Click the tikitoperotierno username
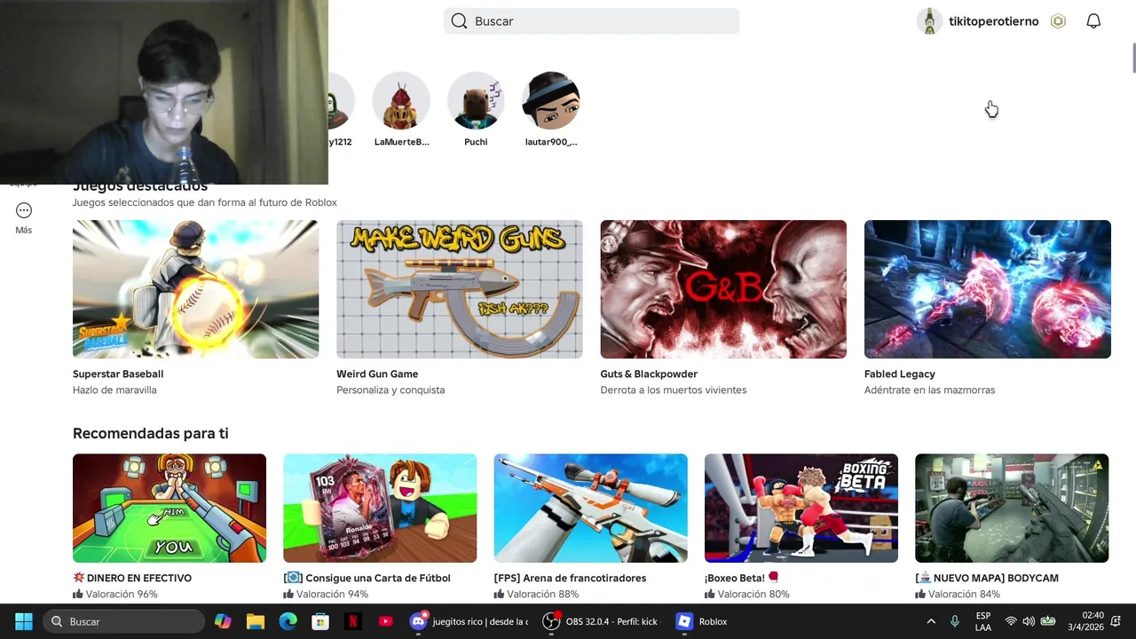Screen dimensions: 1136x639 (x=993, y=21)
